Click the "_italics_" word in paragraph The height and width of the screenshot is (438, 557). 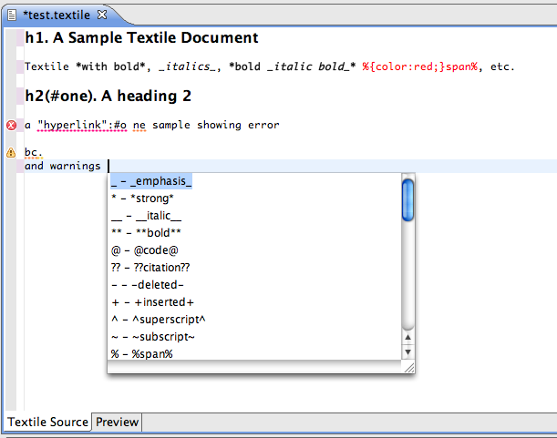[187, 66]
